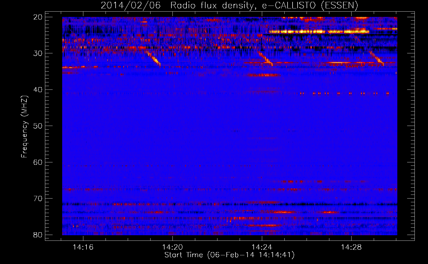
Task: Click the '14:28' time tick label
Action: tap(352, 247)
